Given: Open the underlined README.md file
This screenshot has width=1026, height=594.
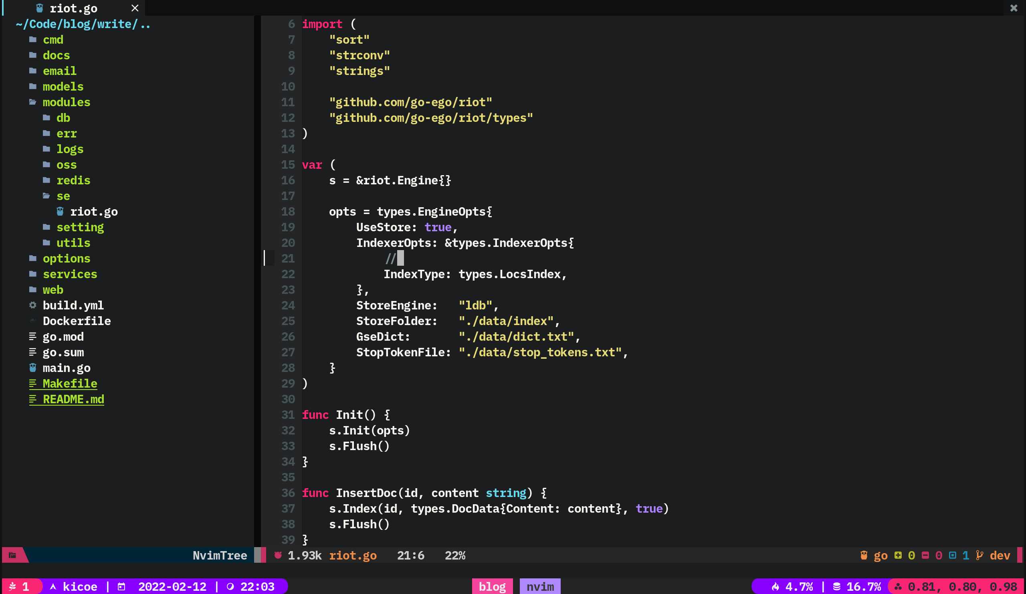Looking at the screenshot, I should pyautogui.click(x=73, y=399).
